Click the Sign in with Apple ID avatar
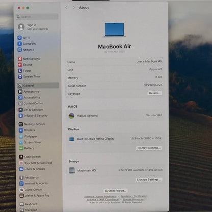The height and width of the screenshot is (212, 212). pyautogui.click(x=21, y=27)
